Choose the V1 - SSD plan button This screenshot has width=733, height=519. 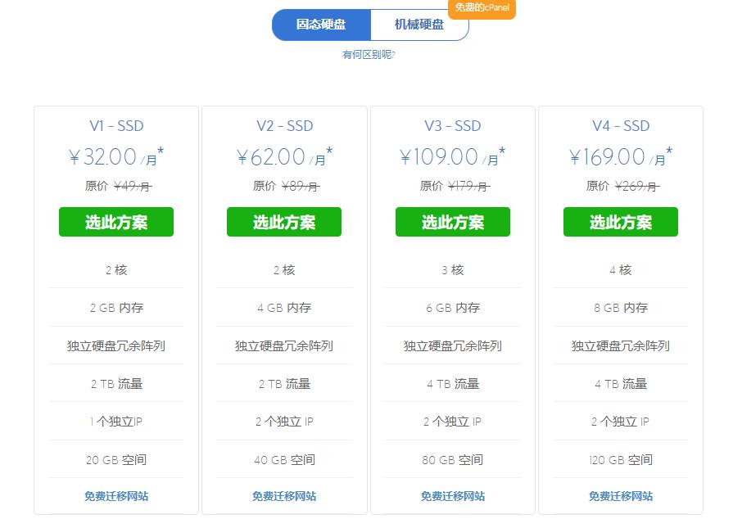[x=116, y=222]
